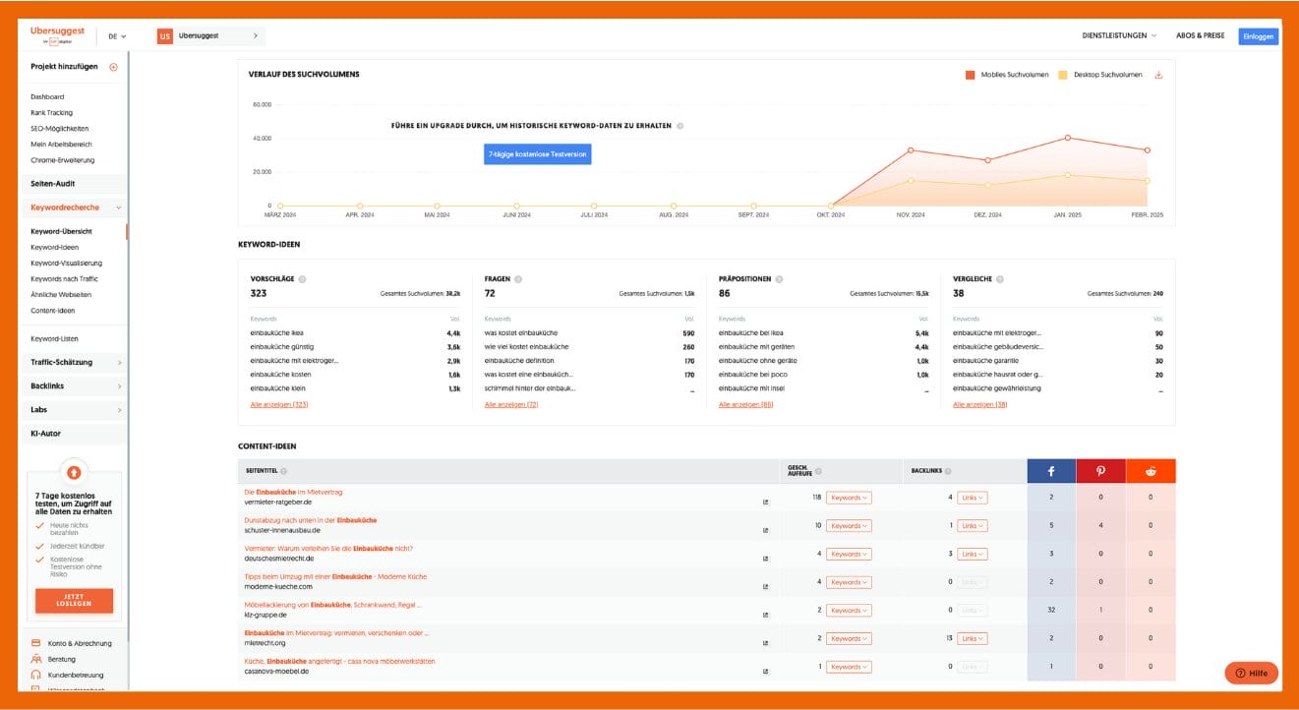Image resolution: width=1299 pixels, height=710 pixels.
Task: Open Keywords dropdown for vermieter-ratgeber.de row
Action: [x=848, y=498]
